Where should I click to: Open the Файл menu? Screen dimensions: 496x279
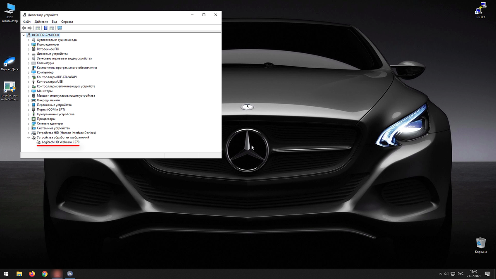point(27,21)
